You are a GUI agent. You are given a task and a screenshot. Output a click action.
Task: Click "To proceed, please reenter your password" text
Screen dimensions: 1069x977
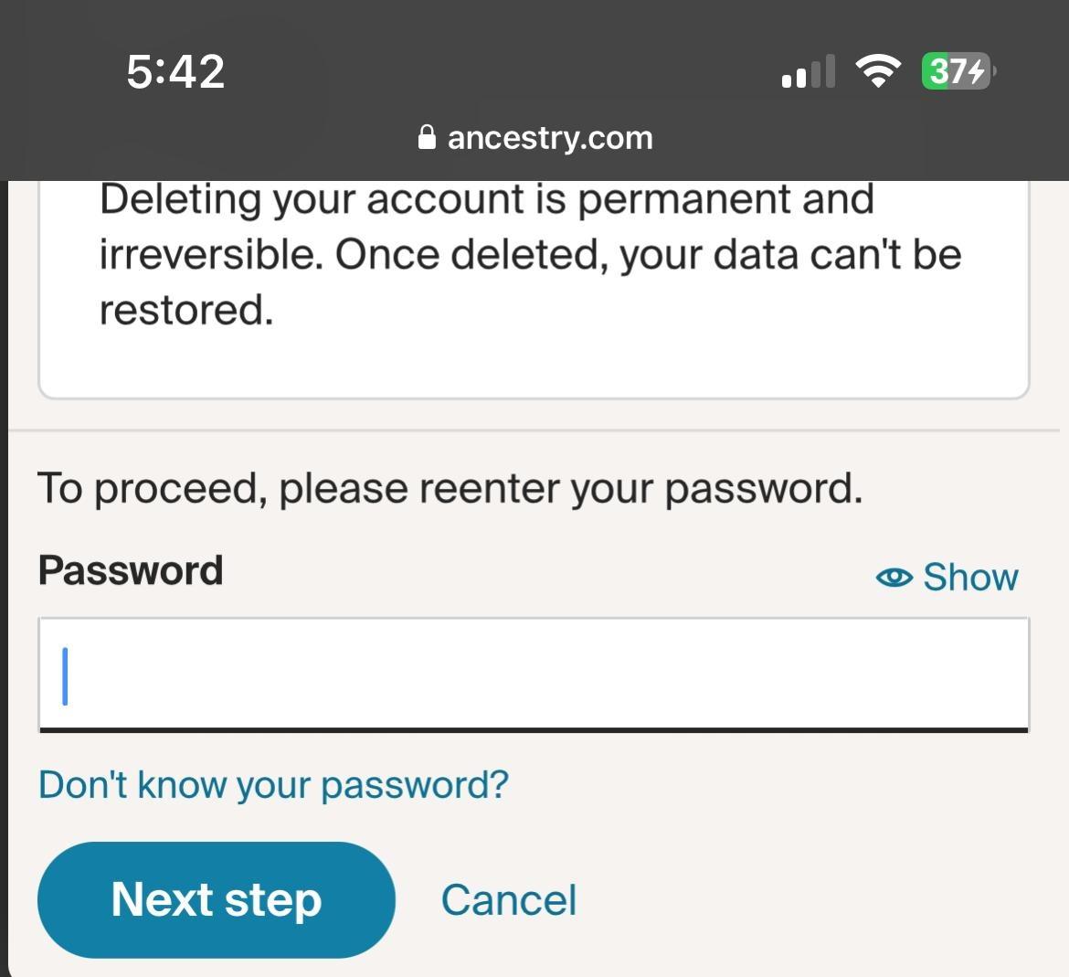[x=450, y=488]
